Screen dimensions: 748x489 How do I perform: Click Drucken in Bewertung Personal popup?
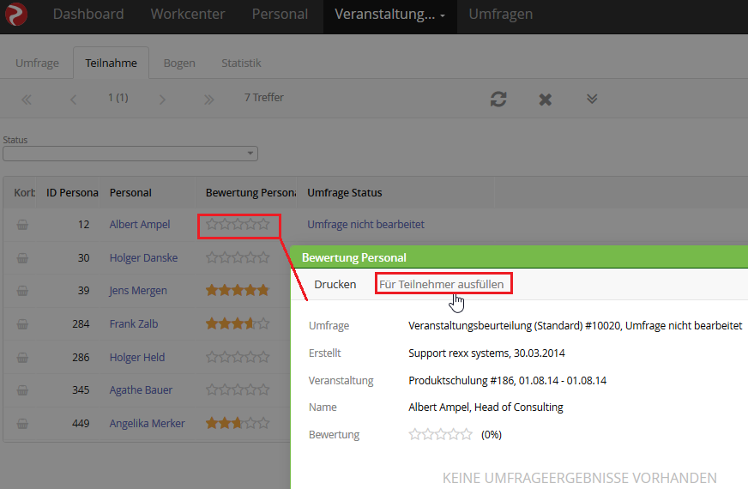point(335,284)
